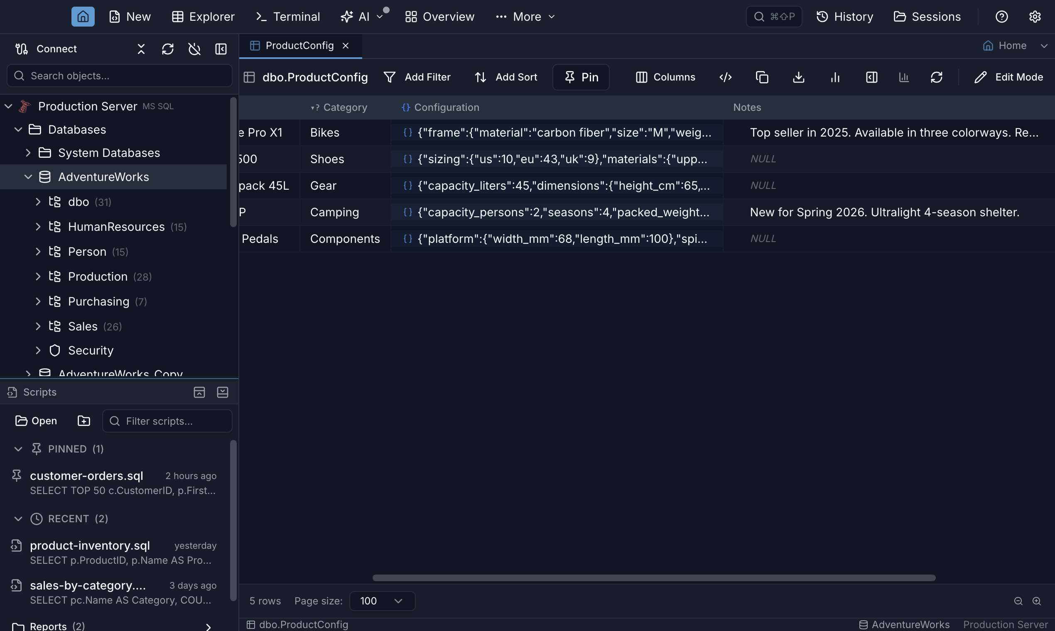Viewport: 1055px width, 631px height.
Task: Collapse the Databases folder
Action: coord(18,129)
